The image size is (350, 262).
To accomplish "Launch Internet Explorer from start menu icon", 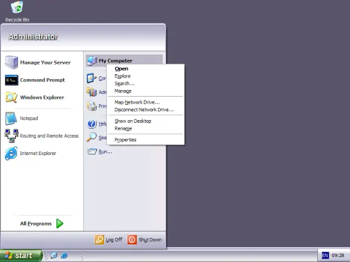I will click(x=11, y=153).
